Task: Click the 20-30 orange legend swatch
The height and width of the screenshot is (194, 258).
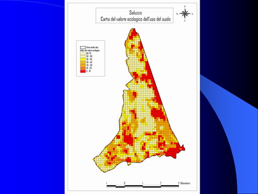Action: pyautogui.click(x=83, y=65)
